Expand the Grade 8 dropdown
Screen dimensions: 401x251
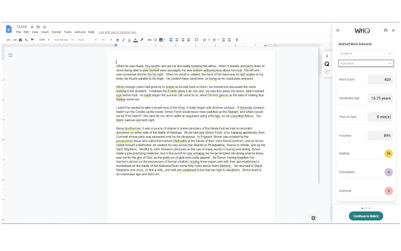(365, 53)
